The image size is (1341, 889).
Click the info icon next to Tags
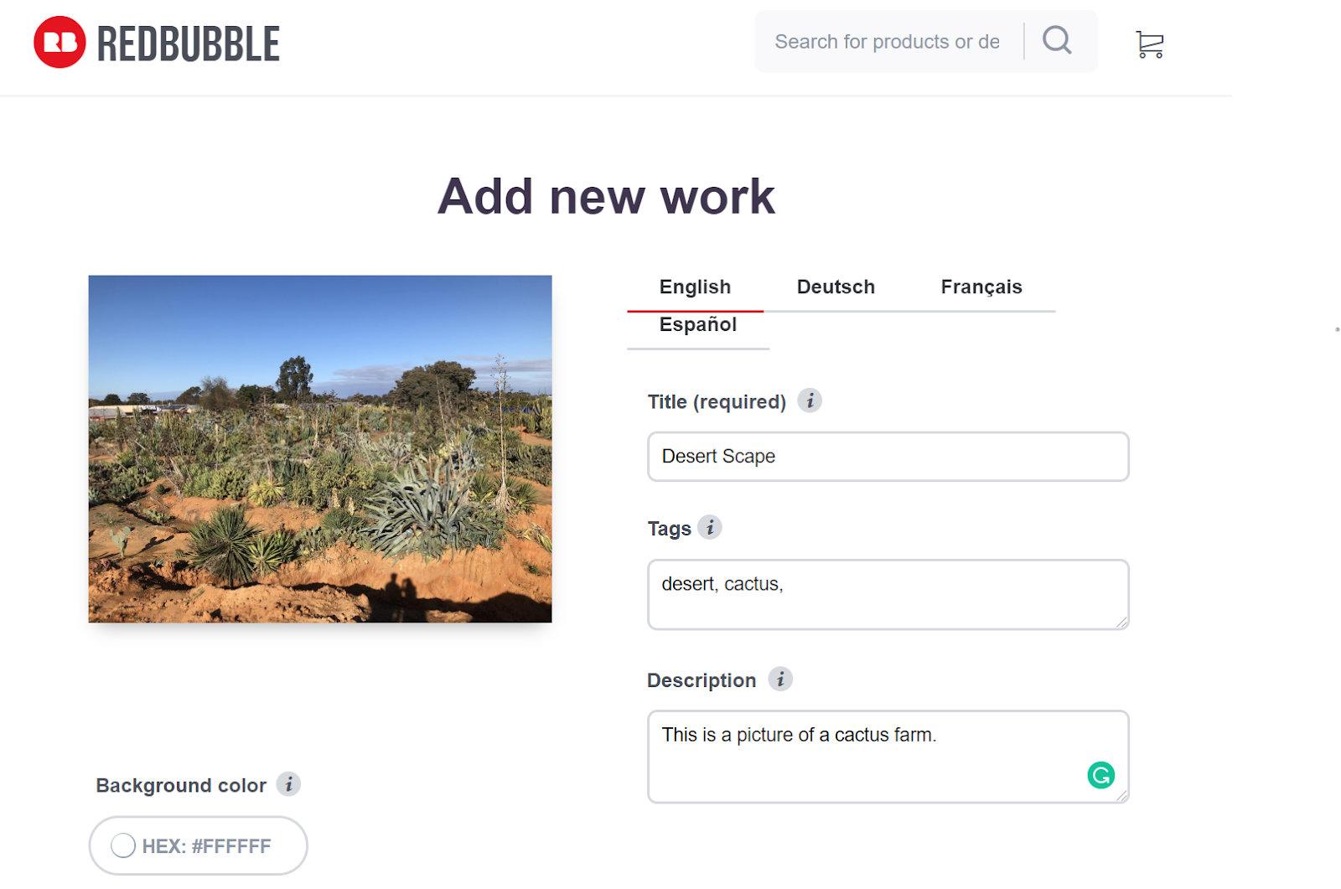pyautogui.click(x=711, y=528)
